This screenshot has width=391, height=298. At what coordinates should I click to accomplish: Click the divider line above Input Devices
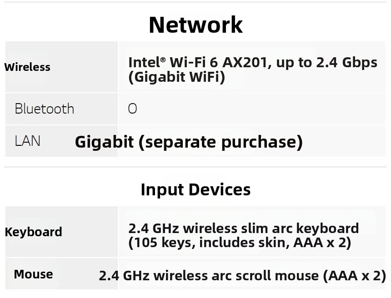pyautogui.click(x=195, y=167)
